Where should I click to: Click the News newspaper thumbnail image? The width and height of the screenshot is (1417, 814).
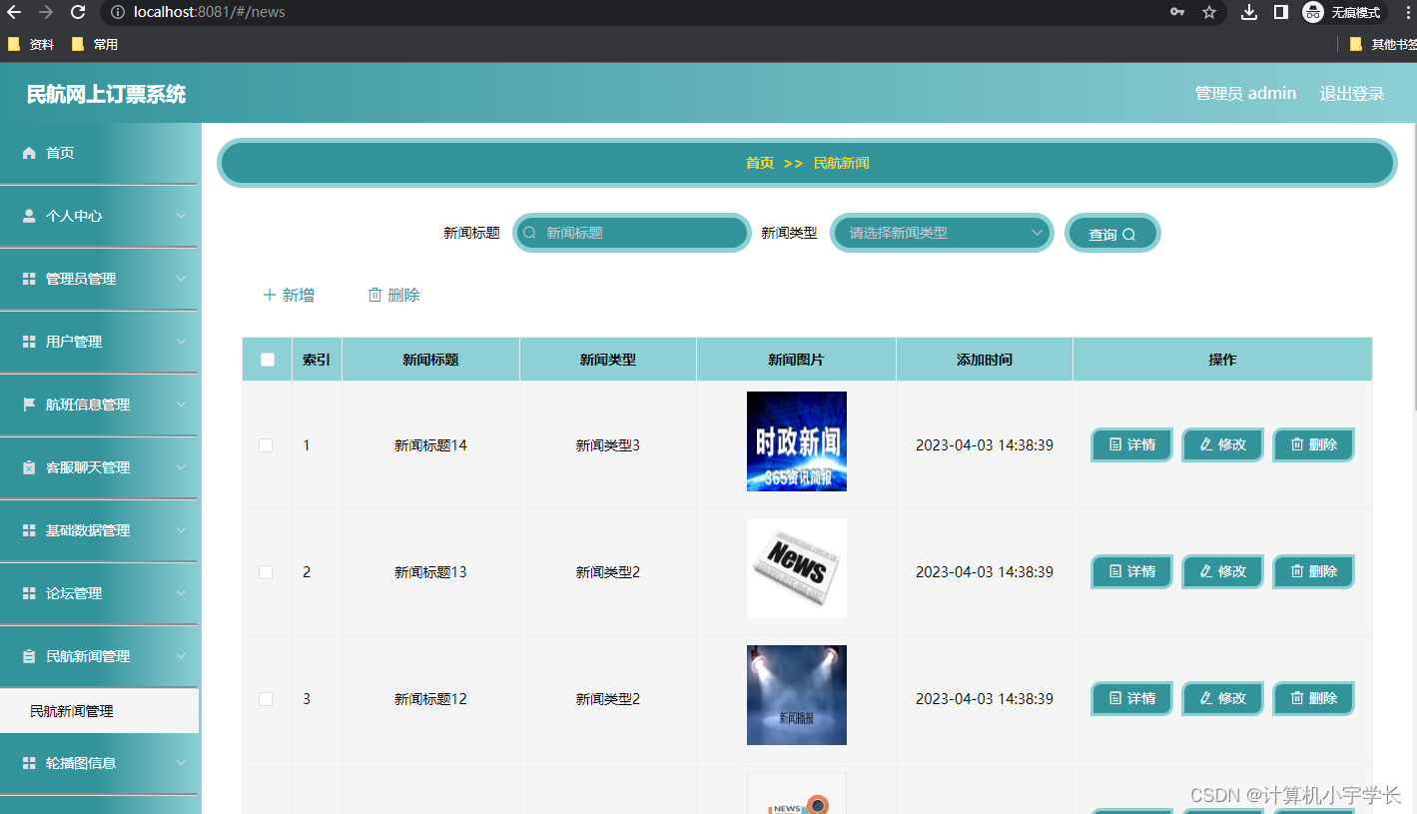click(797, 568)
